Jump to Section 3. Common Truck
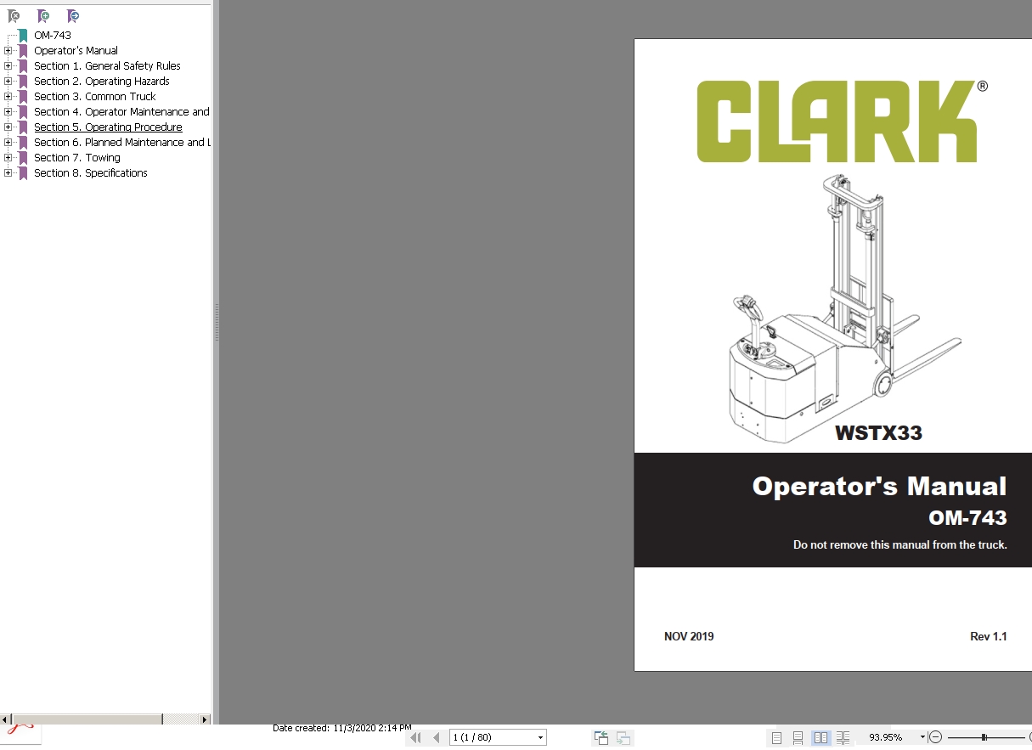This screenshot has height=750, width=1032. click(95, 97)
